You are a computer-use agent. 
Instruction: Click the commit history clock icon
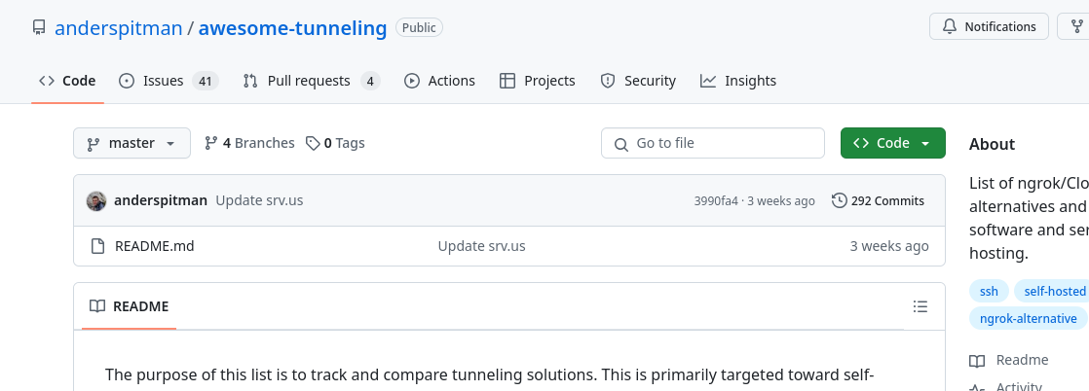(839, 200)
